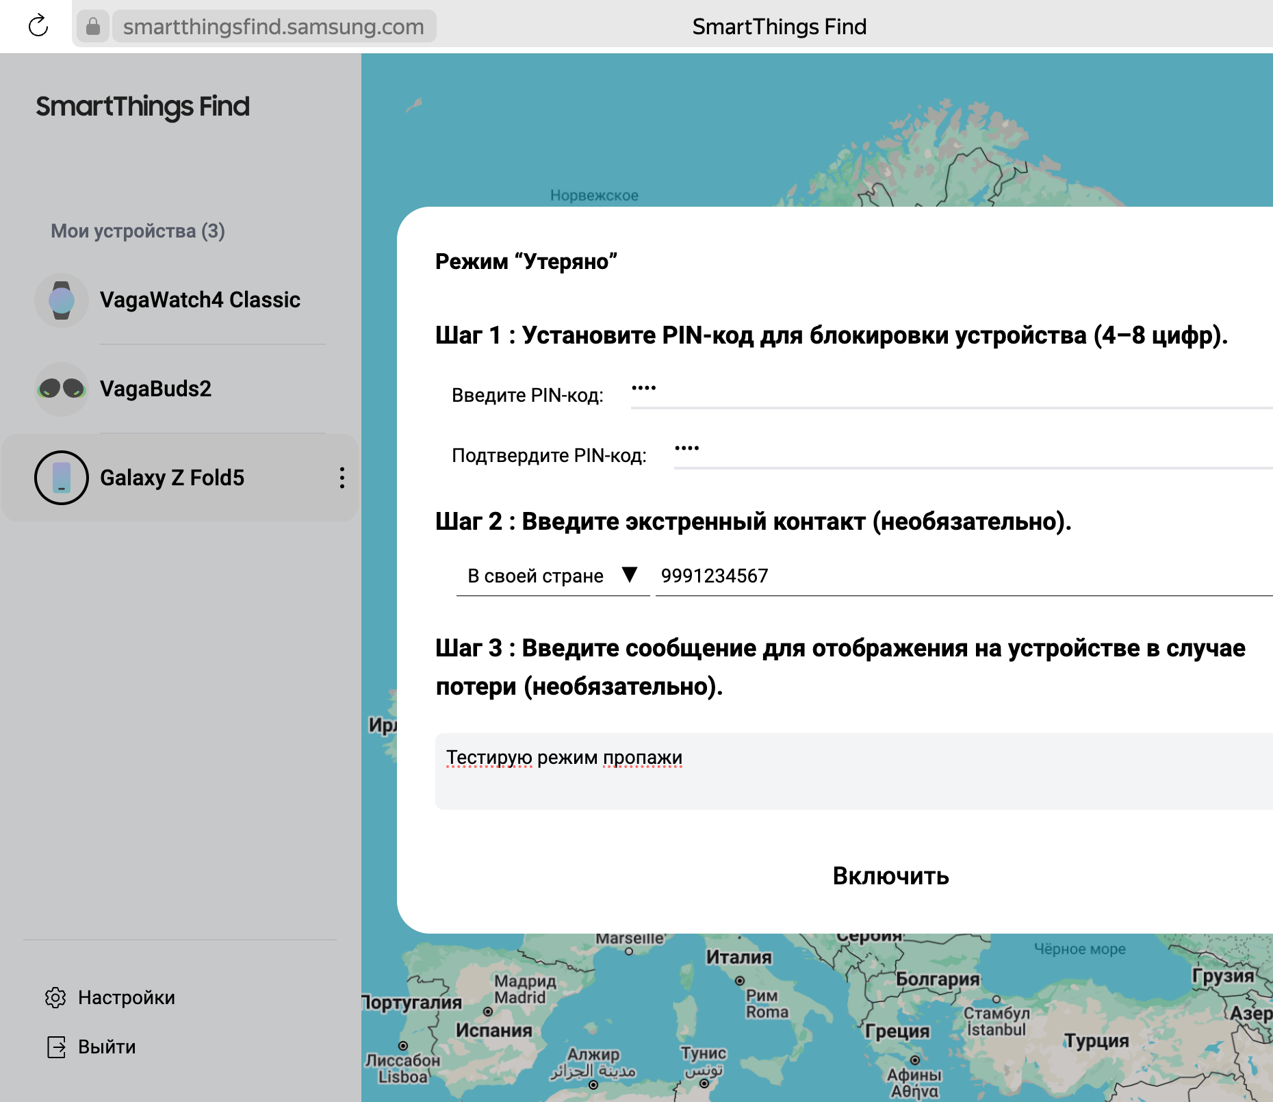Click the Шаг 3 heading about сообщение
The height and width of the screenshot is (1102, 1273).
(840, 667)
